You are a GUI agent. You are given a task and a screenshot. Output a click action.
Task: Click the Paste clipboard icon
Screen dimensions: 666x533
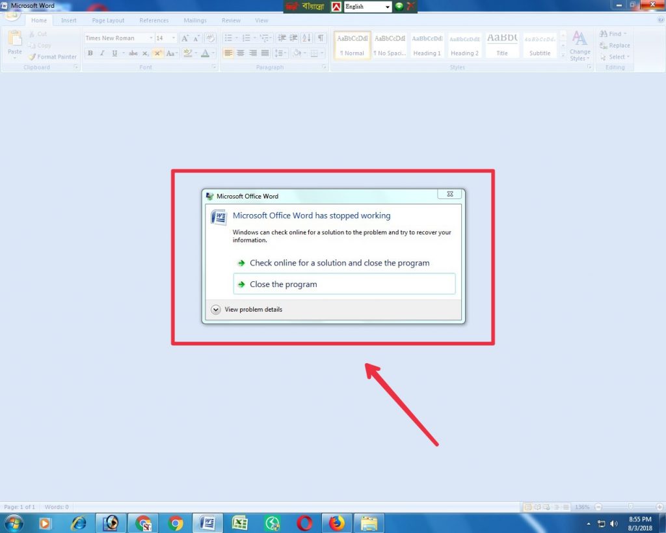click(x=14, y=38)
